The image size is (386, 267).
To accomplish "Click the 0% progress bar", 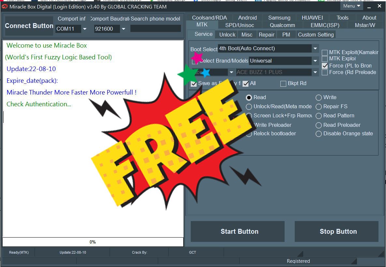I will pos(93,242).
